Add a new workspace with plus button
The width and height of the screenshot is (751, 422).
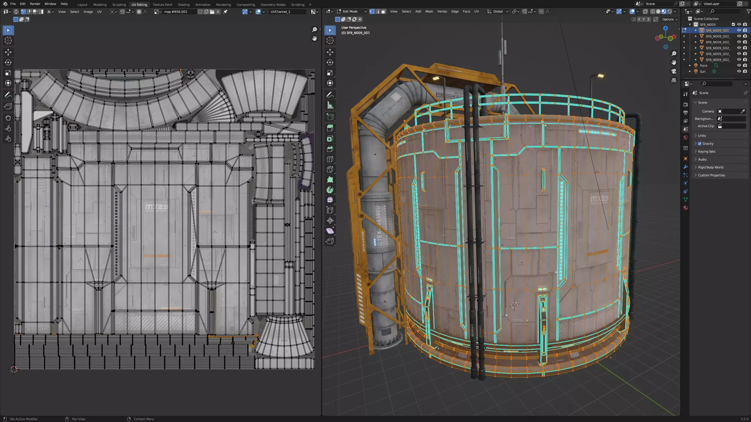click(x=310, y=4)
